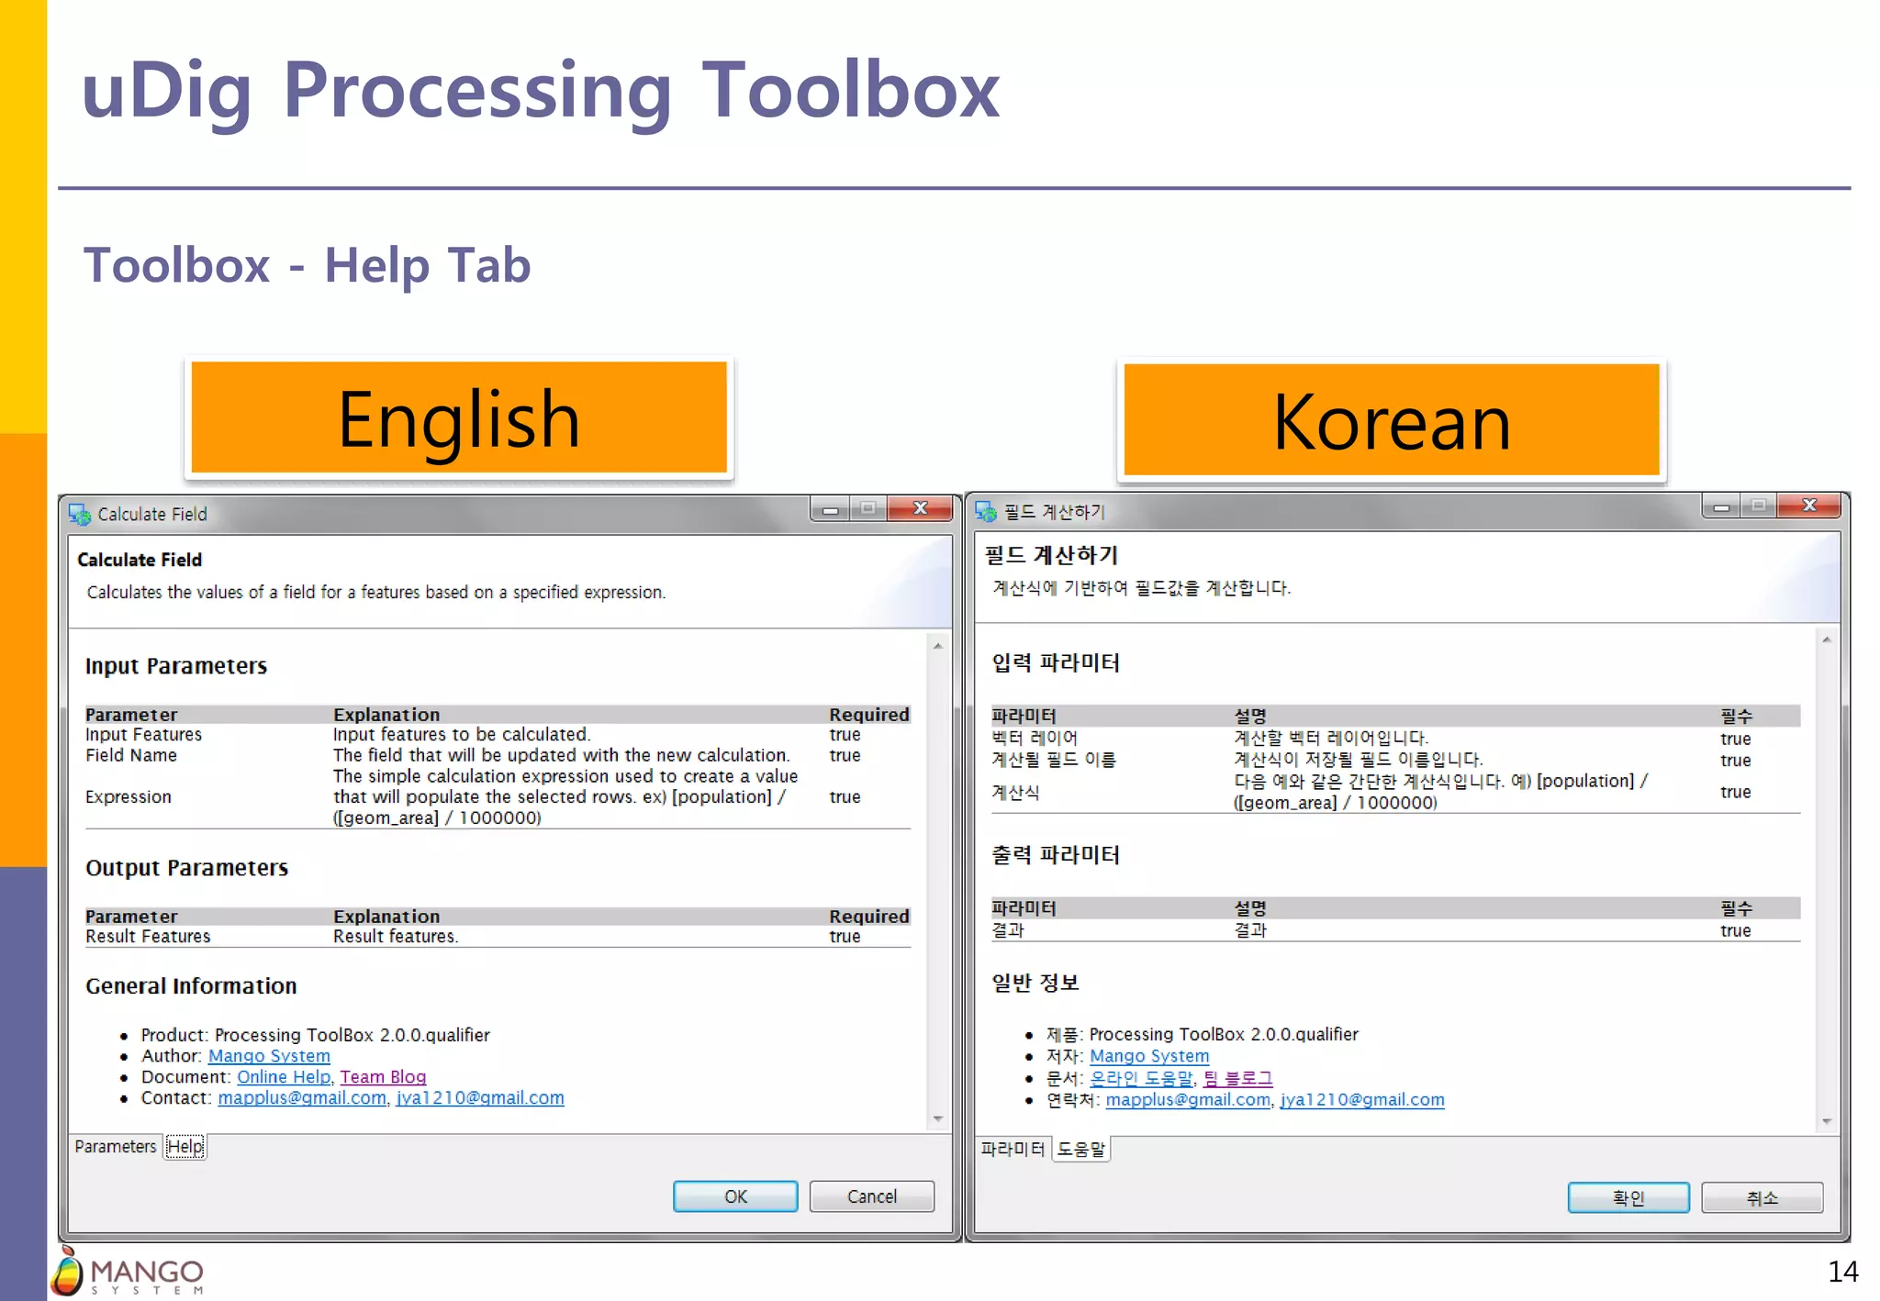
Task: Click the 벡터 레이어 parameter row
Action: (1395, 739)
